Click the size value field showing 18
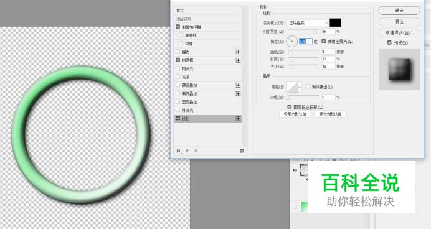Screen dimensions: 431x229 point(328,67)
